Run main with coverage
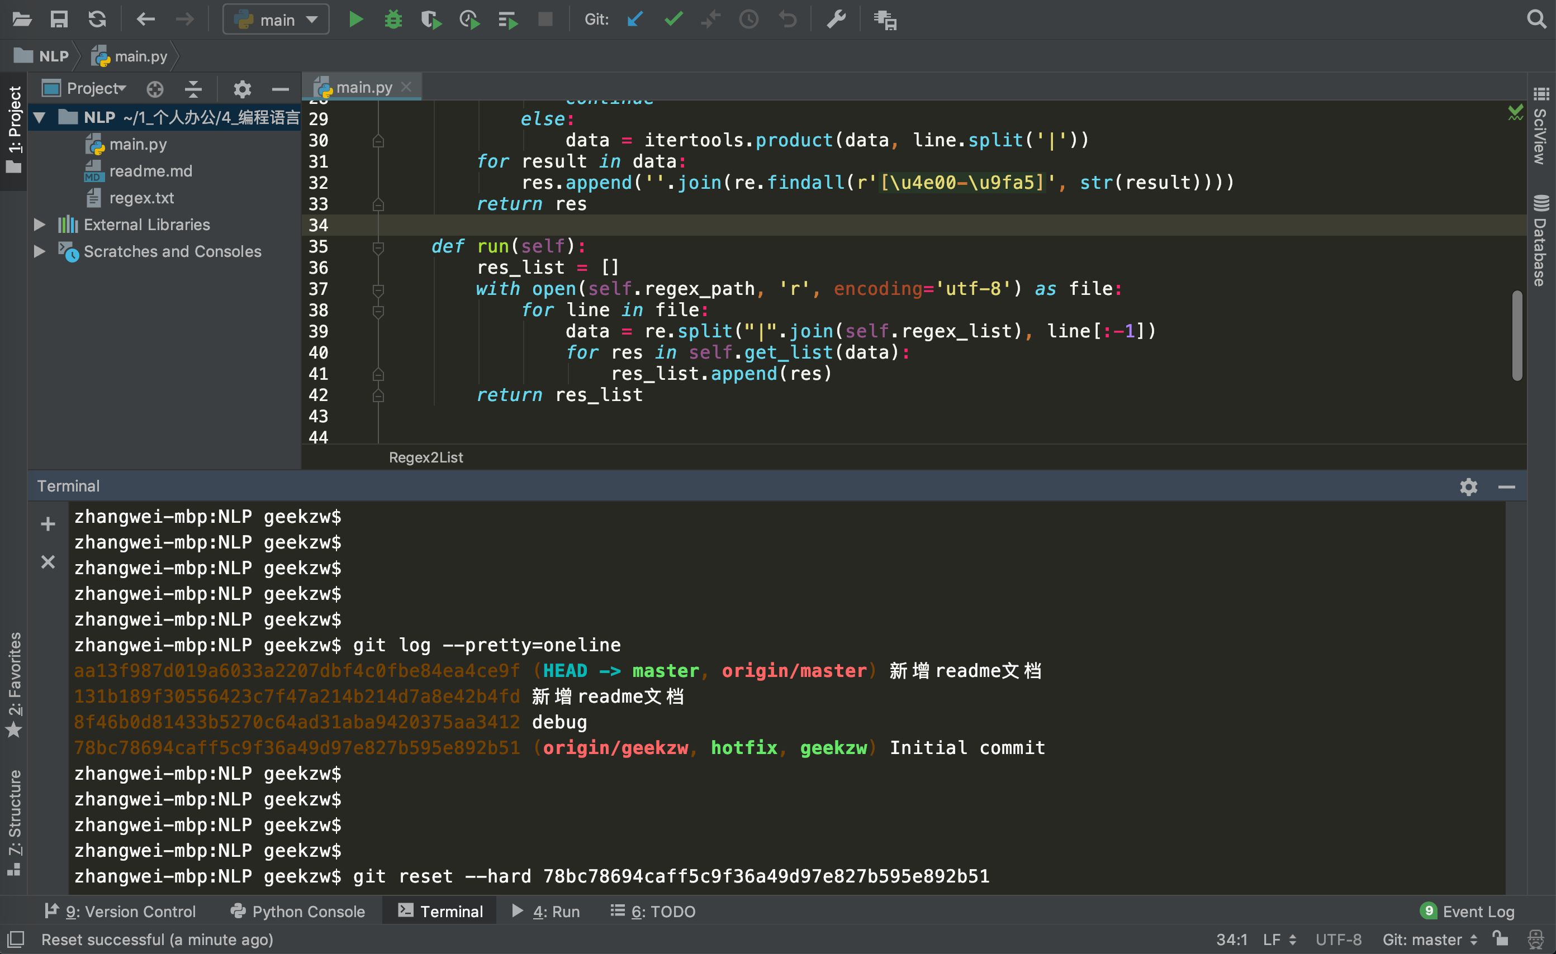This screenshot has width=1556, height=954. (431, 19)
